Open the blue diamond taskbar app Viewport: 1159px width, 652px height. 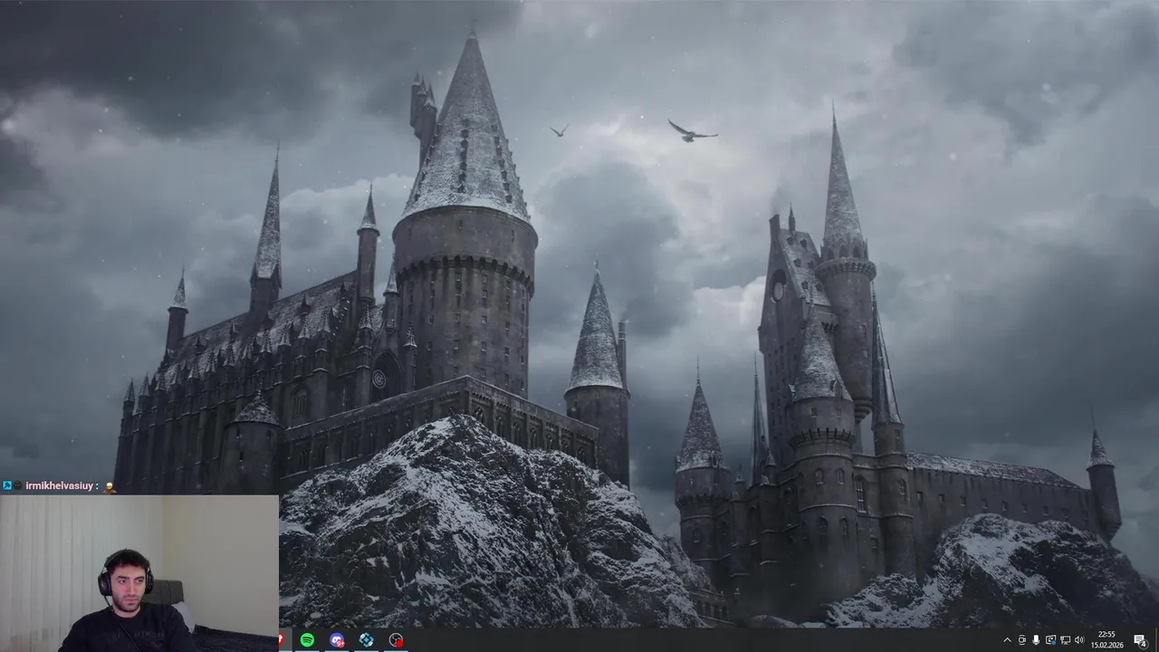pos(366,640)
